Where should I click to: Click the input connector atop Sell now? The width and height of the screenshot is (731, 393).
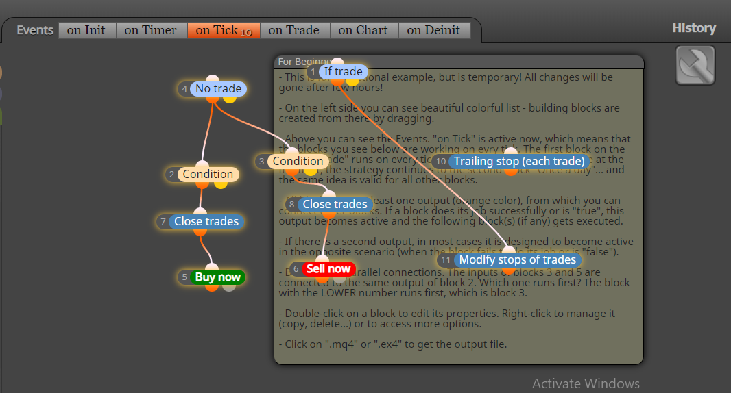click(x=322, y=259)
